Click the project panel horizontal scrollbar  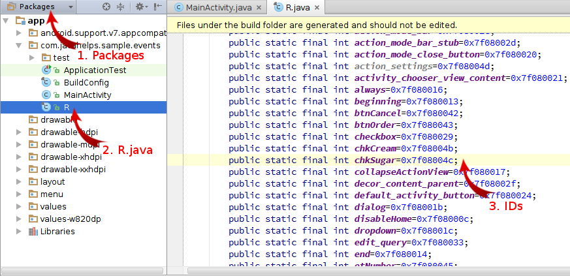coord(83,271)
